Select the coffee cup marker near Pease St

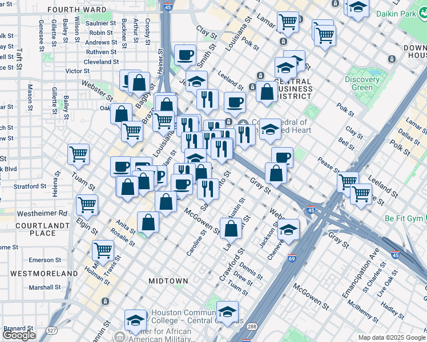pyautogui.click(x=282, y=157)
